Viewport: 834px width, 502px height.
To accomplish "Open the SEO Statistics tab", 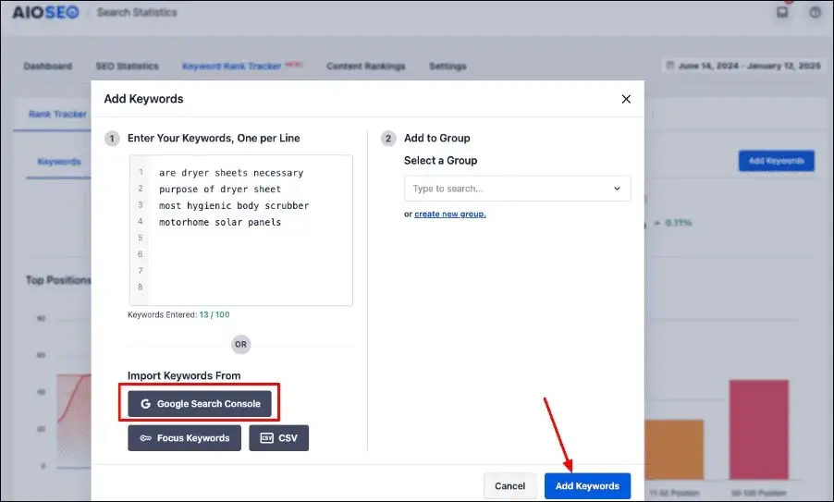I will click(127, 66).
